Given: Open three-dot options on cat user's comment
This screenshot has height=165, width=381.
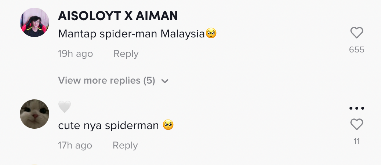Looking at the screenshot, I should pos(356,108).
